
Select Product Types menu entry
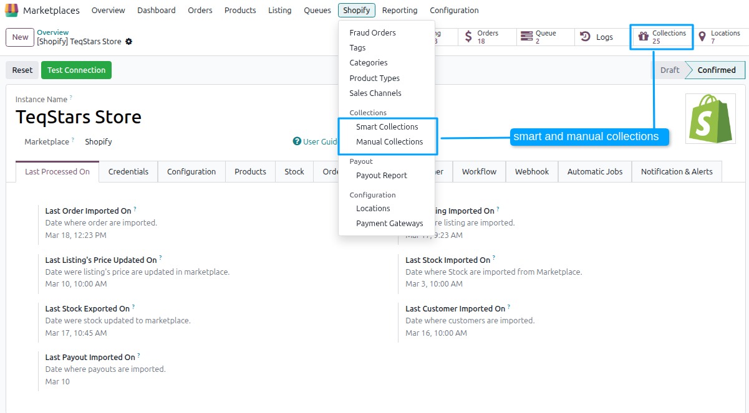(x=387, y=78)
